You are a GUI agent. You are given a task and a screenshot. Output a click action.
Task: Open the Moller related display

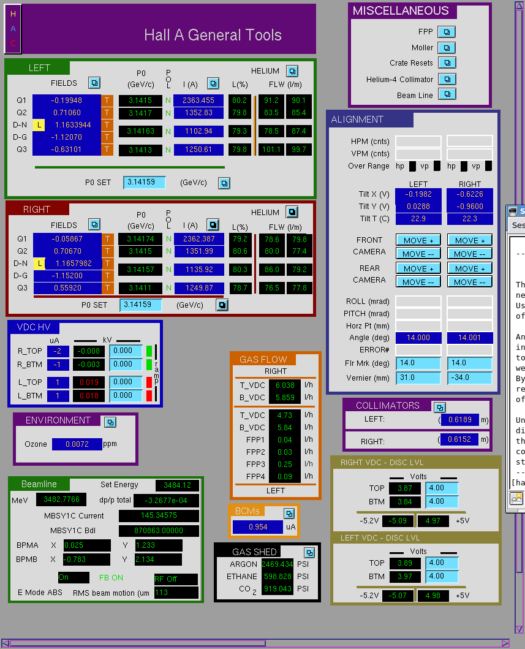[447, 48]
